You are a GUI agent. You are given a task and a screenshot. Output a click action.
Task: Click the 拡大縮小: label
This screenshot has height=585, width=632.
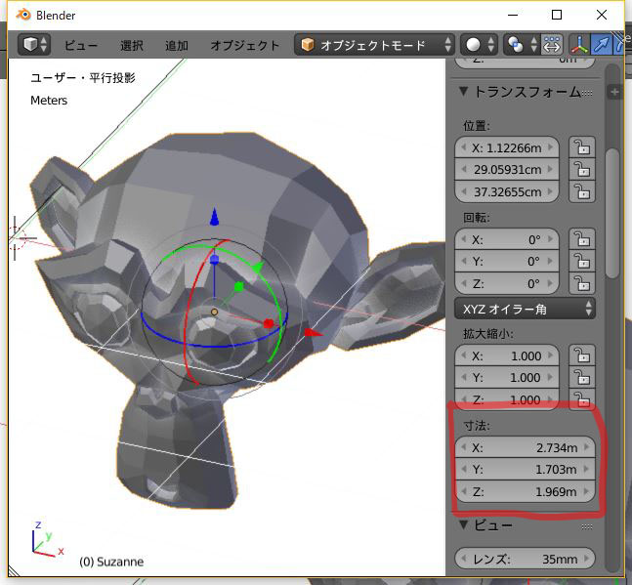coord(488,334)
